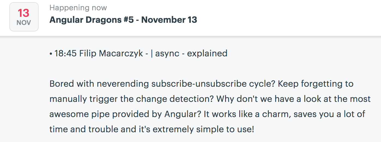Viewport: 381px width, 142px height.
Task: Click the phrase subscribe-unsubscribe cycle
Action: coord(213,84)
